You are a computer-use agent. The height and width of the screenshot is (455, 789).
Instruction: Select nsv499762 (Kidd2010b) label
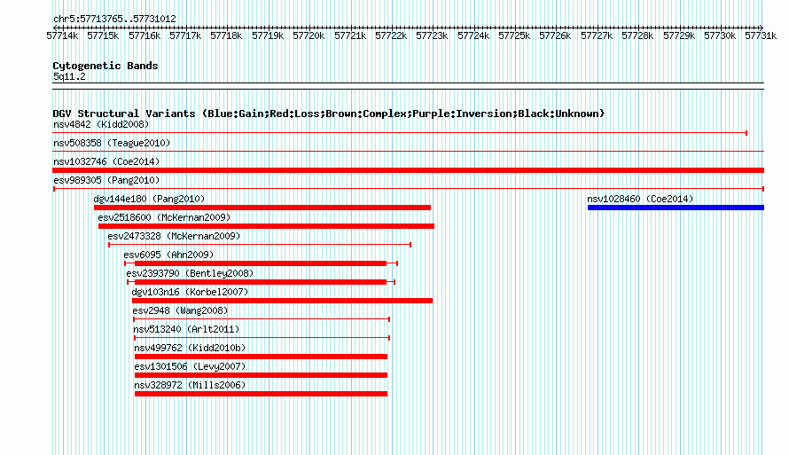(x=190, y=348)
